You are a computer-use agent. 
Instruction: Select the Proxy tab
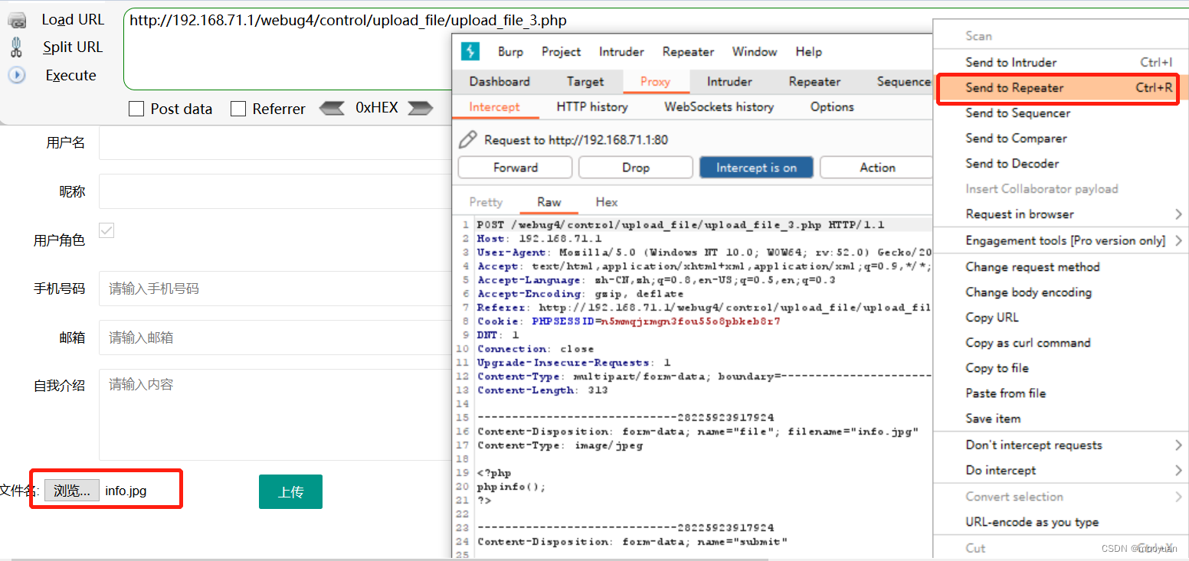655,81
